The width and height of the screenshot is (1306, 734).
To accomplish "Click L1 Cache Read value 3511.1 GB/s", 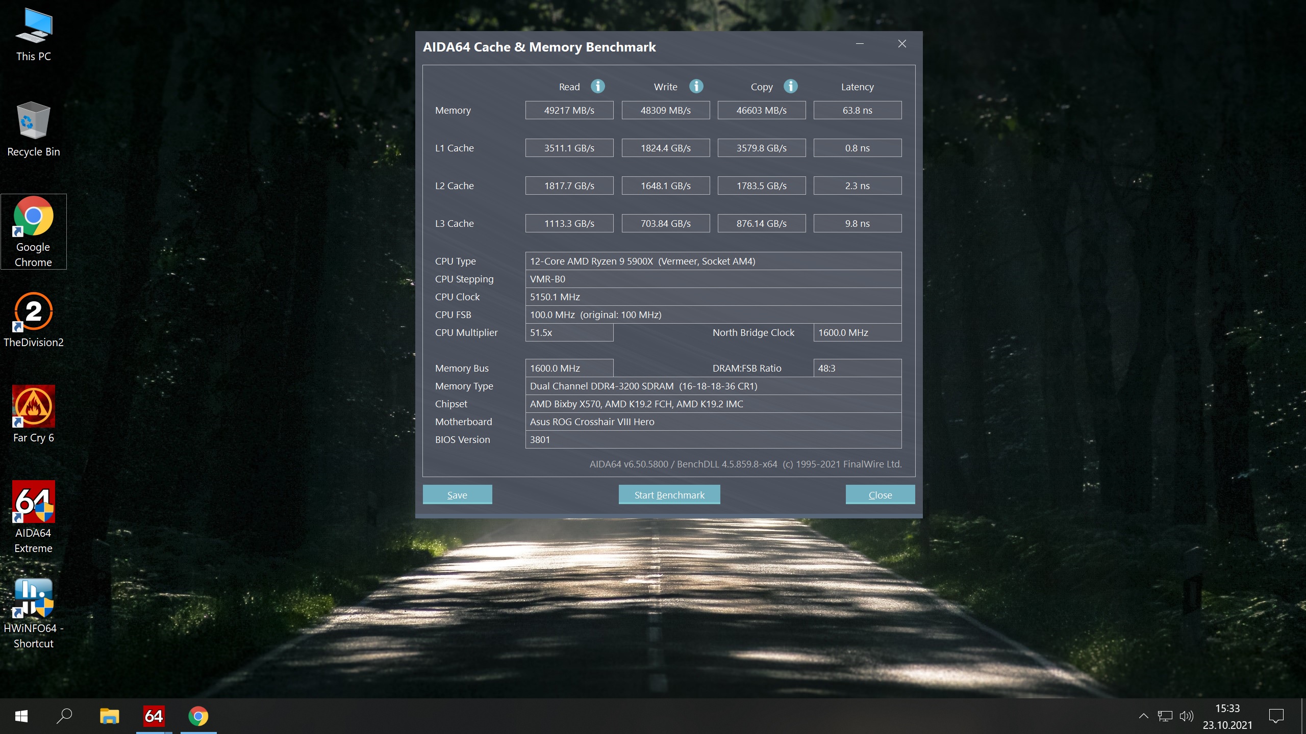I will pos(569,148).
